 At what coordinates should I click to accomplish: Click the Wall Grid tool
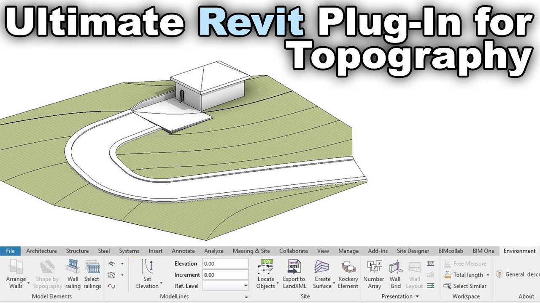(395, 274)
